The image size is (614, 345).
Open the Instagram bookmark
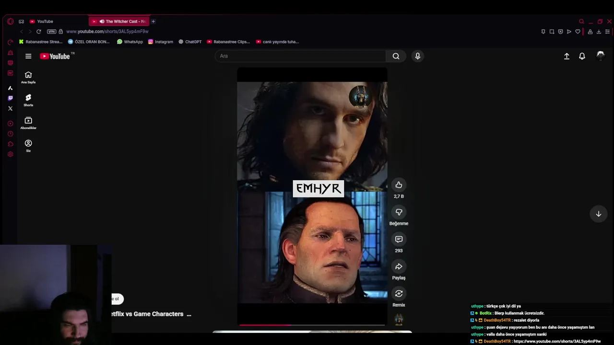[x=161, y=42]
